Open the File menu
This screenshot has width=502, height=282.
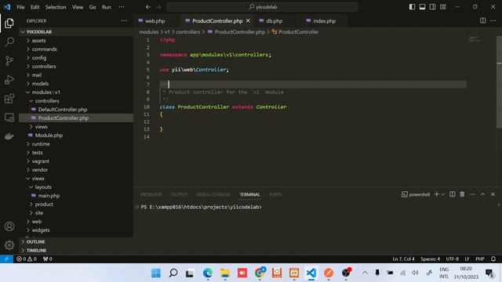click(20, 7)
